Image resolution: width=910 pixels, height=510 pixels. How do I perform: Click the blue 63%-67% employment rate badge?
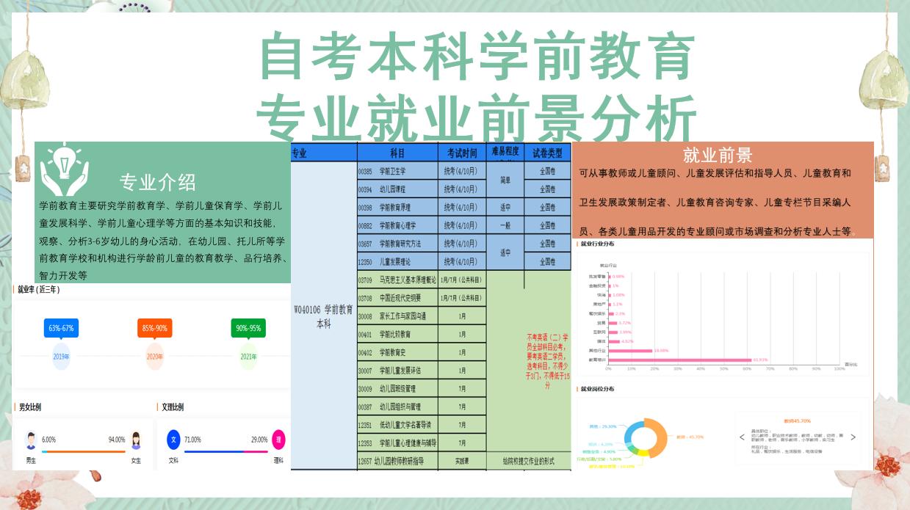click(61, 329)
